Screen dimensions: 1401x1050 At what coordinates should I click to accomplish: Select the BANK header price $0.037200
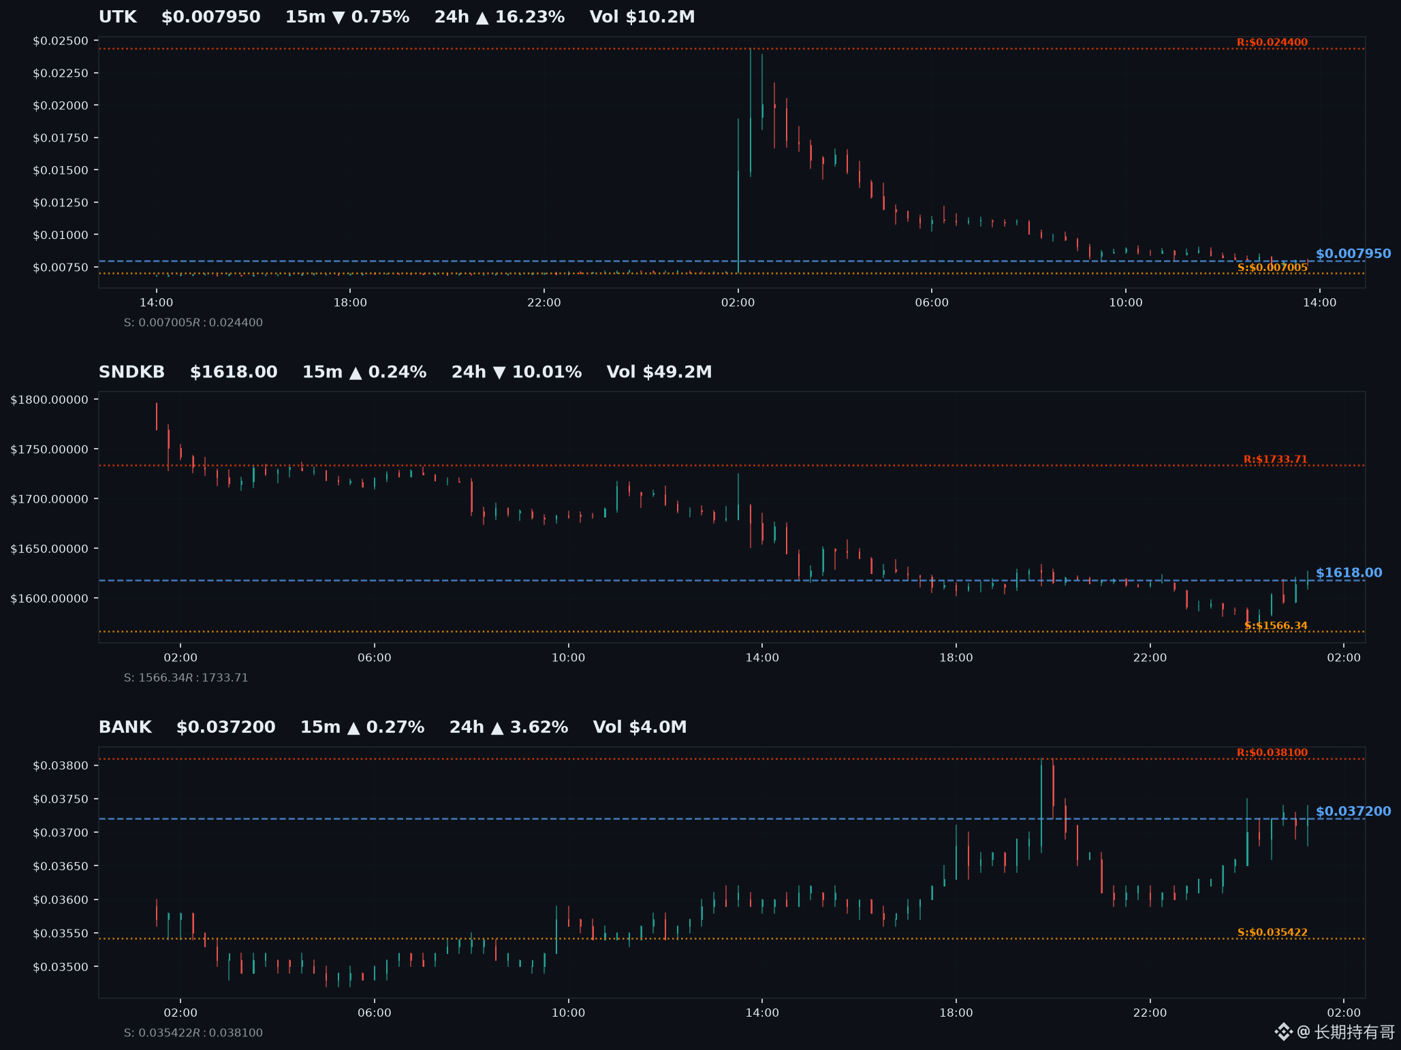pos(226,727)
